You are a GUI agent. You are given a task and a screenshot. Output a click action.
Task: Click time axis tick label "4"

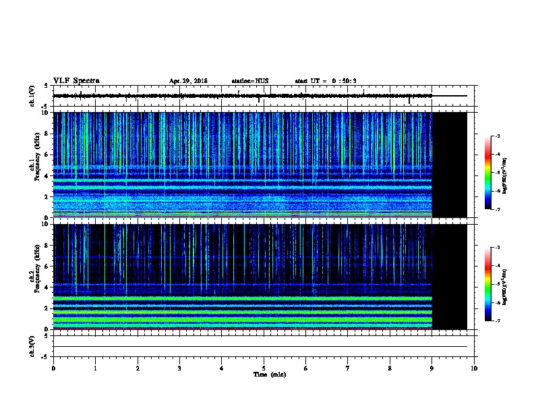pos(222,368)
